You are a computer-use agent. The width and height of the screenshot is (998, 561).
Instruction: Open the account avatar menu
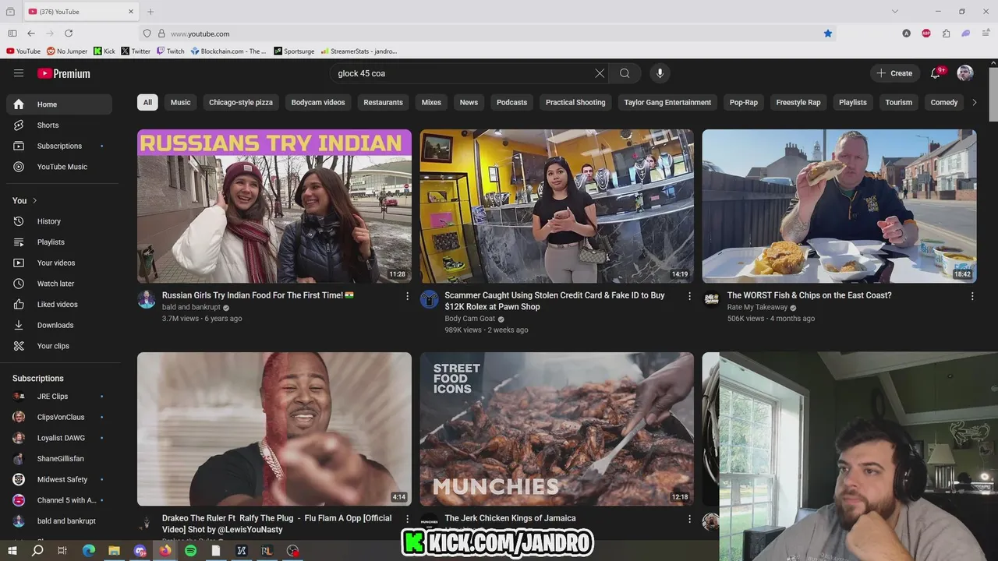tap(965, 73)
